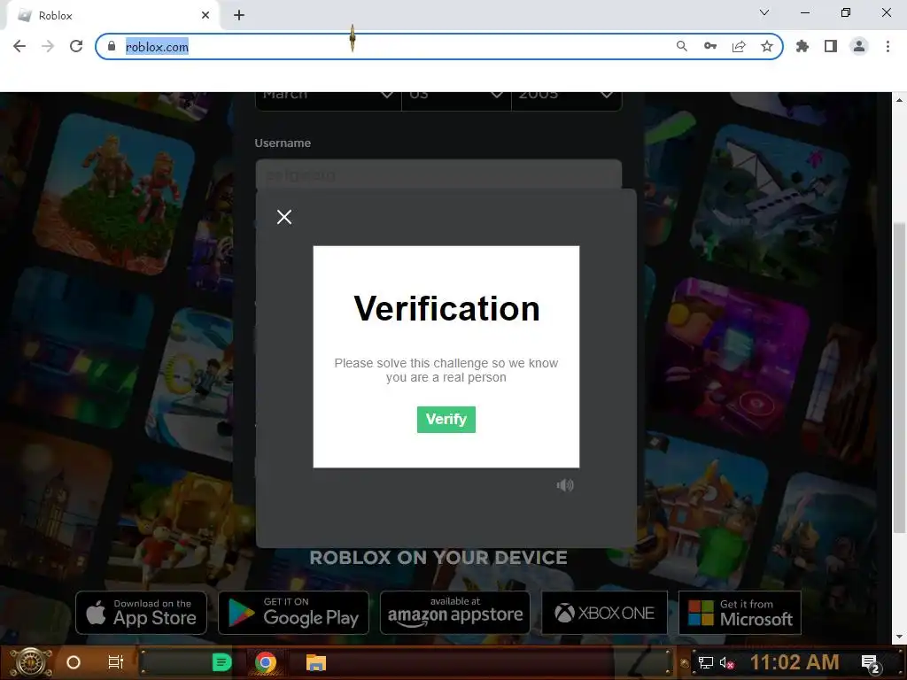The image size is (907, 680).
Task: Click the green Verify button
Action: [446, 419]
